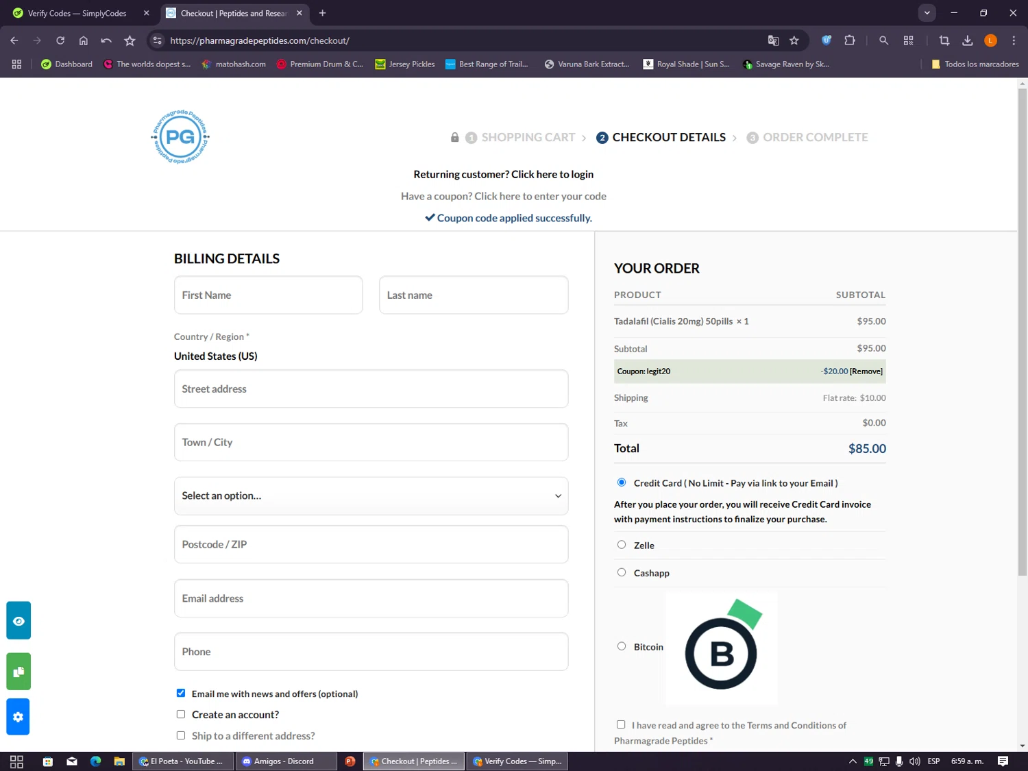Bookmark this page with address bar star
Image resolution: width=1028 pixels, height=771 pixels.
[794, 40]
